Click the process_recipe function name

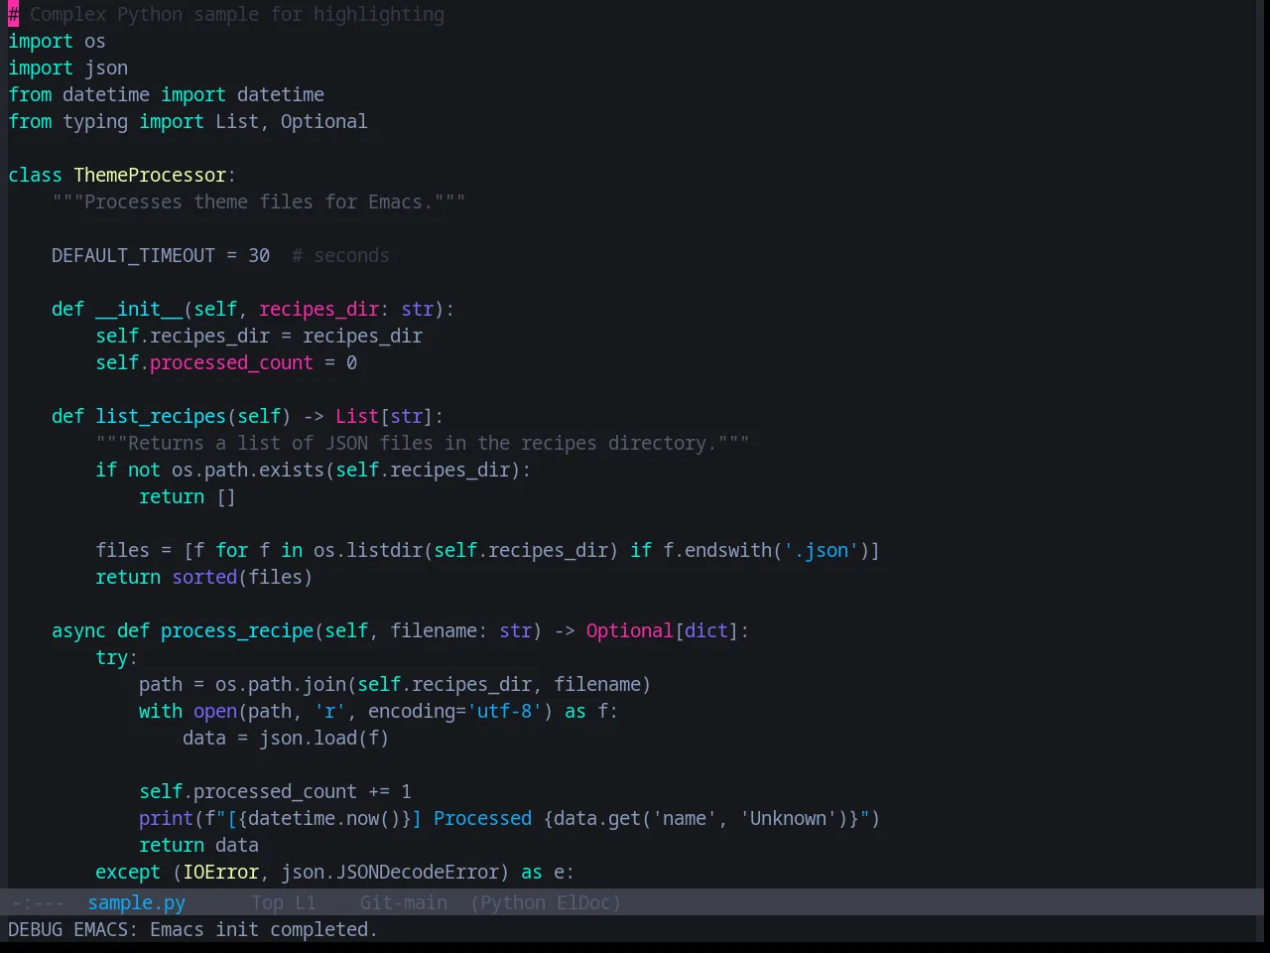pos(237,630)
